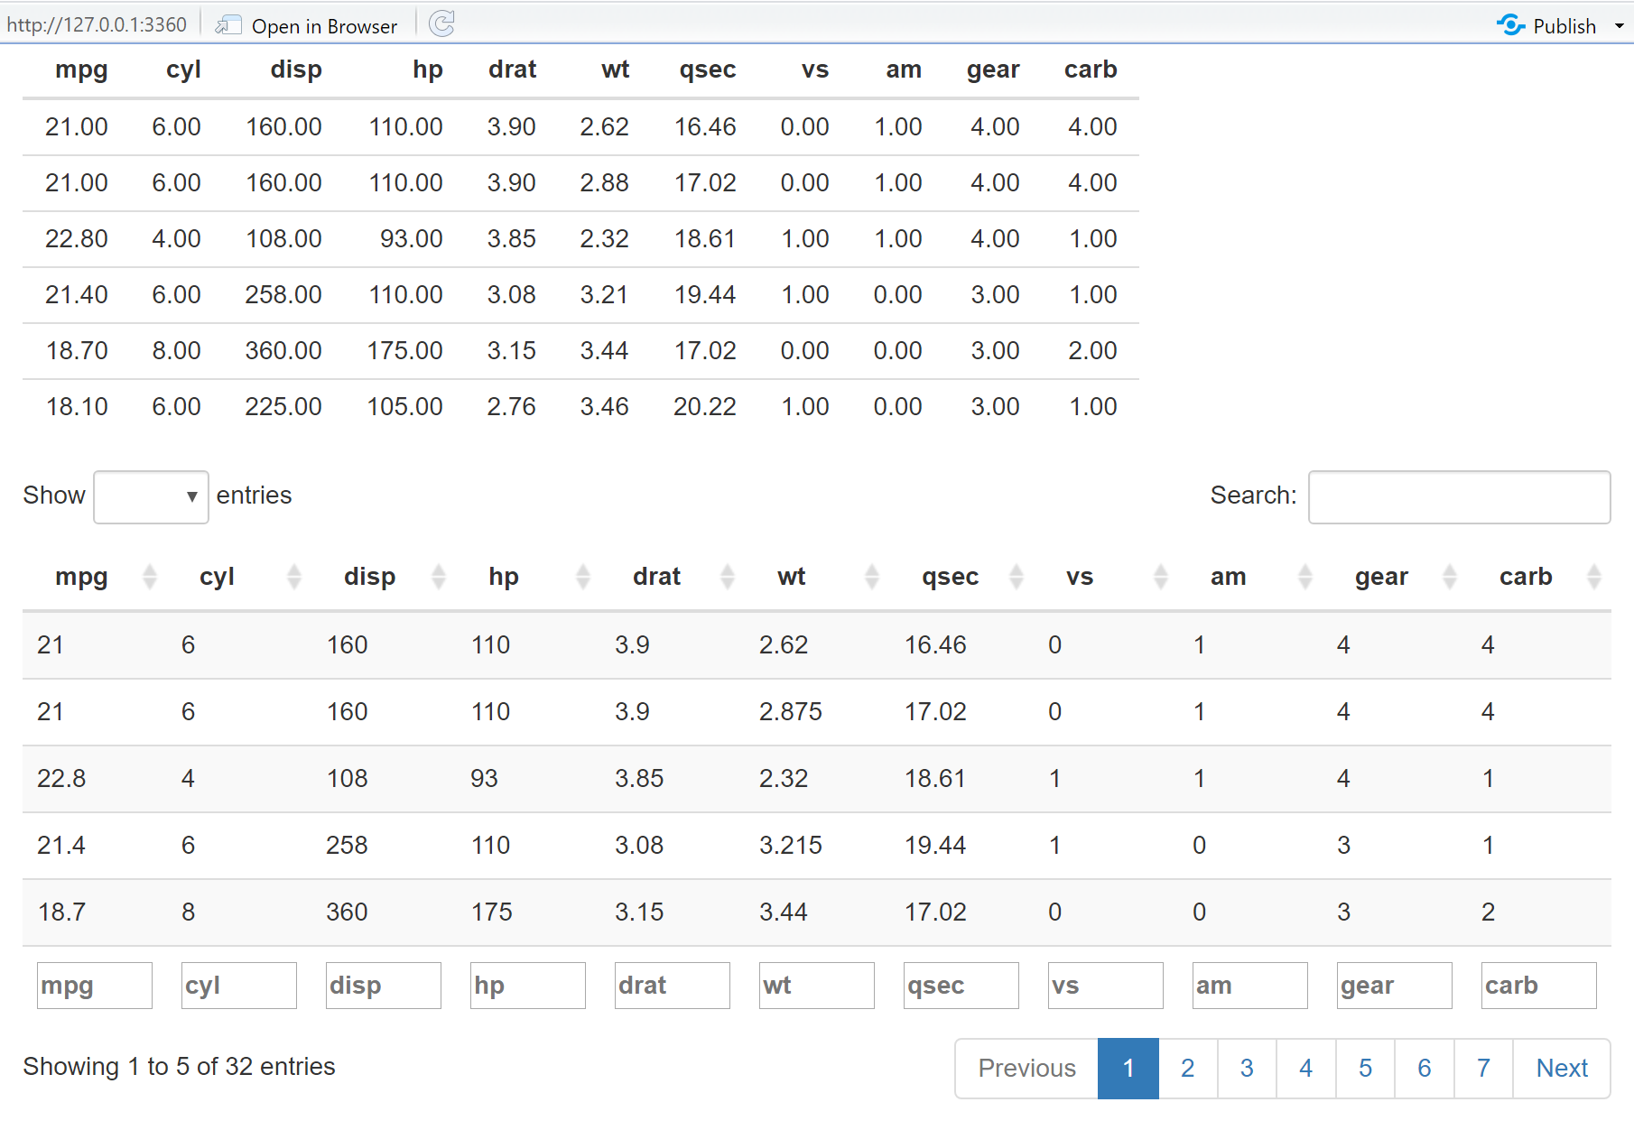
Task: Sort by mpg column sort arrows
Action: 150,577
